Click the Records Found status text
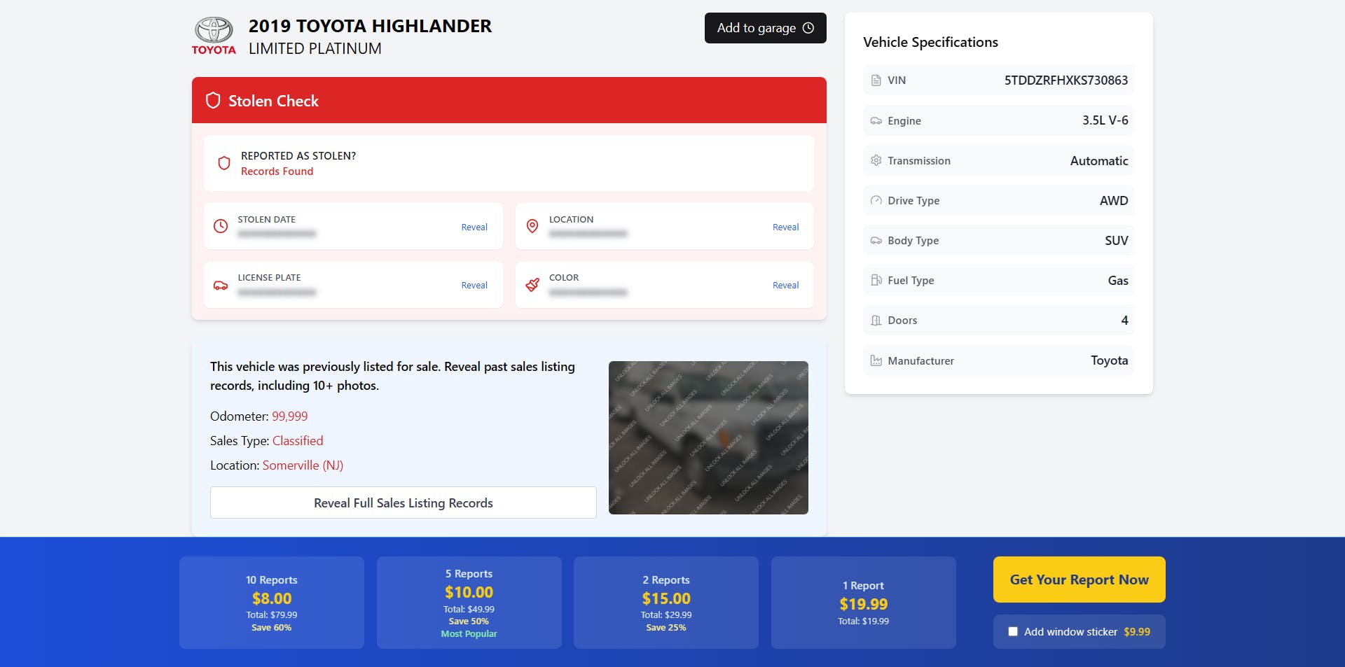The height and width of the screenshot is (667, 1345). point(277,171)
